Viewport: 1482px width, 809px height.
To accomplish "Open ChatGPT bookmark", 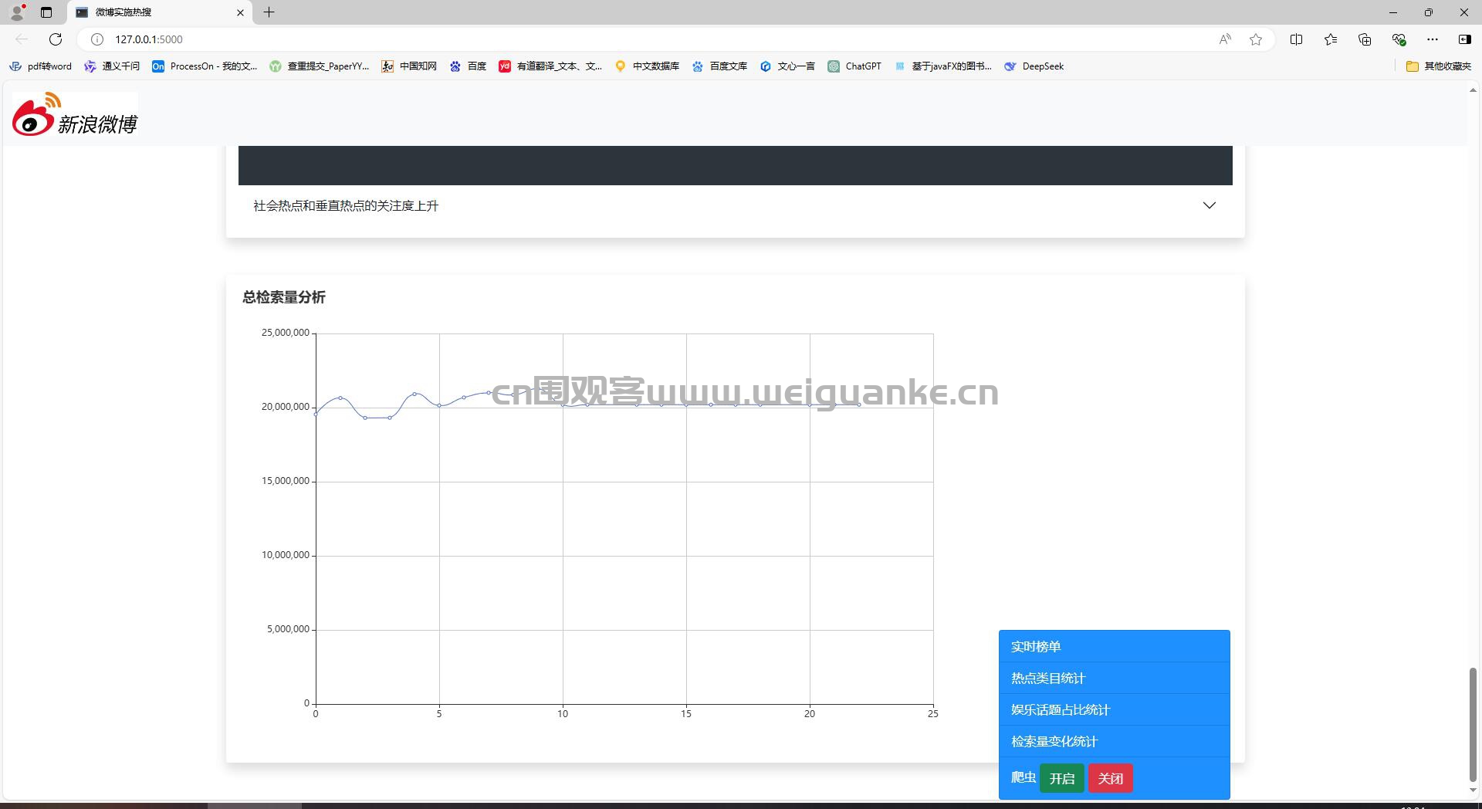I will (x=854, y=66).
